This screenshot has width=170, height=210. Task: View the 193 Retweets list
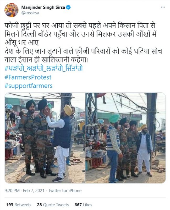[19, 205]
